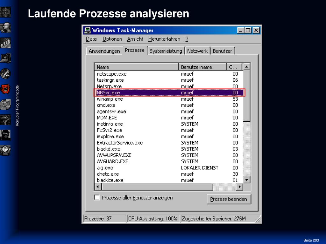
Task: Switch to the Systemleistung tab
Action: pos(166,51)
